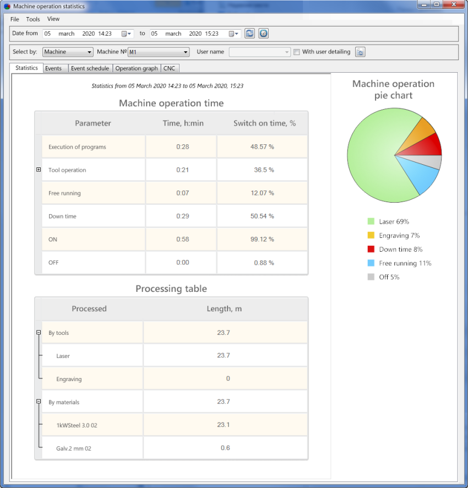Select the Down time parameter cell
The width and height of the screenshot is (468, 488).
[x=94, y=216]
